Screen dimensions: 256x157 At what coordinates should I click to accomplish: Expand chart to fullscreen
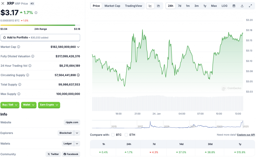click(250, 6)
